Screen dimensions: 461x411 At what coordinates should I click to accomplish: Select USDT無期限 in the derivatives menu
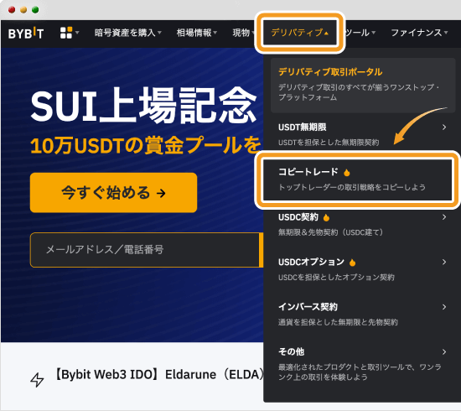point(362,134)
